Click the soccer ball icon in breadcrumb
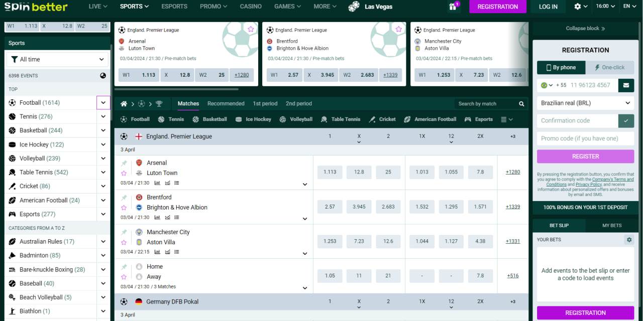This screenshot has height=321, width=643. coord(141,104)
